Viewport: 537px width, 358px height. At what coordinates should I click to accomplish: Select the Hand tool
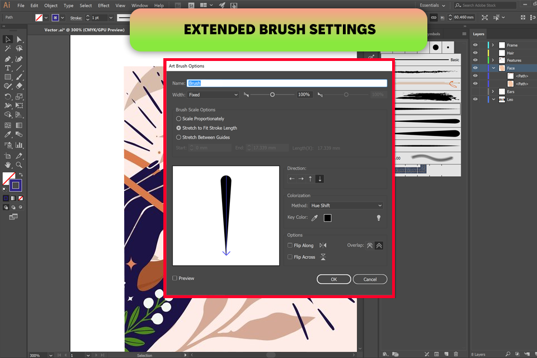coord(7,165)
